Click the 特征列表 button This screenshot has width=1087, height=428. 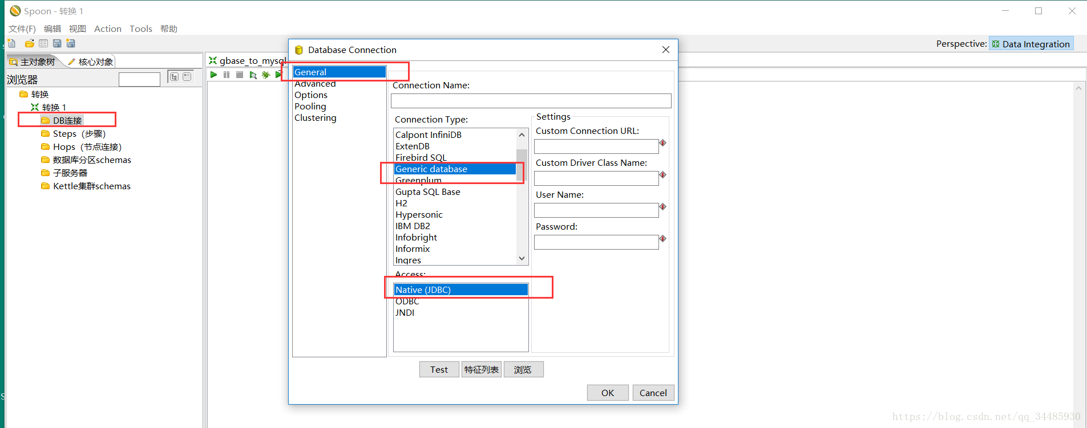[x=482, y=369]
